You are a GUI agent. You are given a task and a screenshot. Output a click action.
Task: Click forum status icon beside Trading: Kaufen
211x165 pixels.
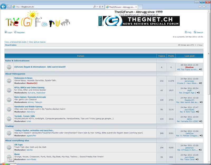point(9,133)
